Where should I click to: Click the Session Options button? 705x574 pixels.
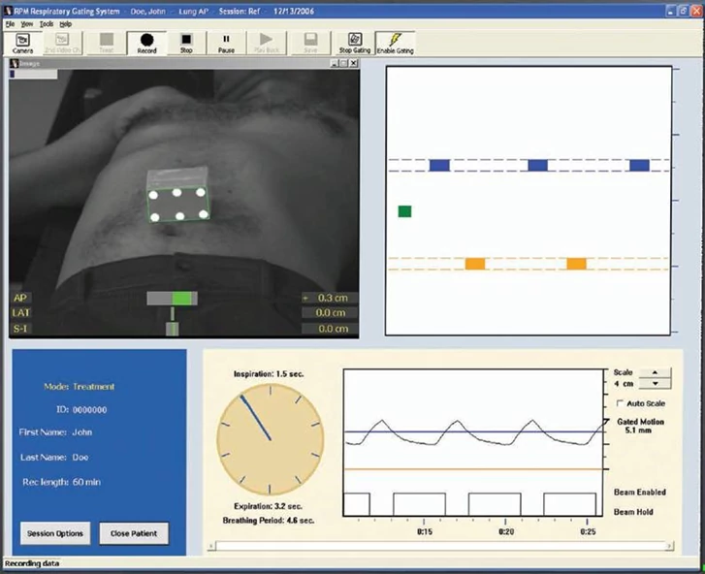(x=56, y=533)
